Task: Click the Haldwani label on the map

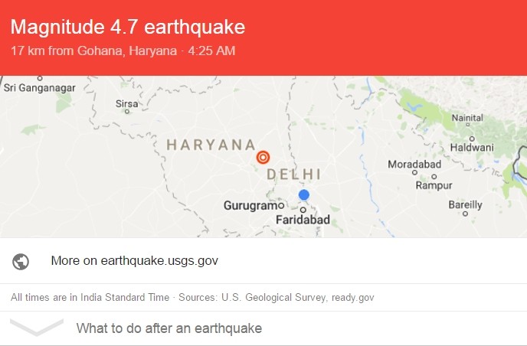Action: (x=471, y=147)
